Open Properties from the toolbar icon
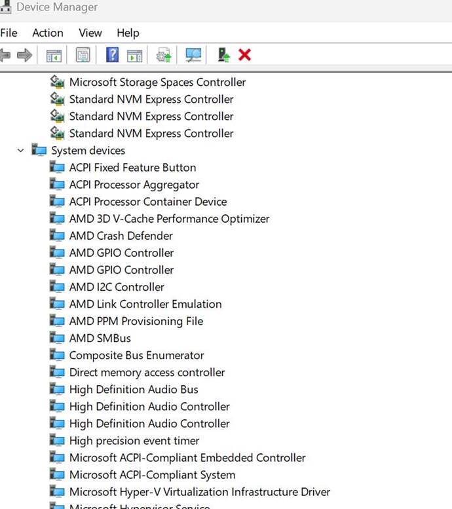The width and height of the screenshot is (452, 509). [x=83, y=56]
